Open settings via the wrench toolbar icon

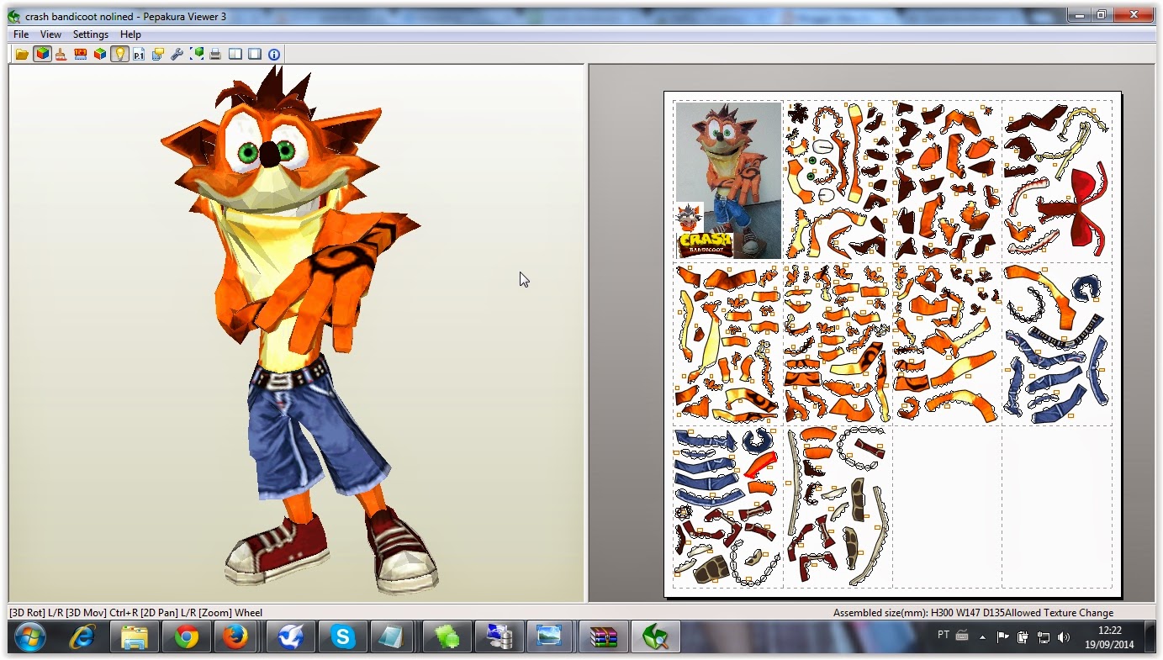tap(177, 54)
